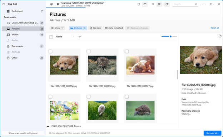
Task: Click the Reset all link
Action: click(215, 28)
